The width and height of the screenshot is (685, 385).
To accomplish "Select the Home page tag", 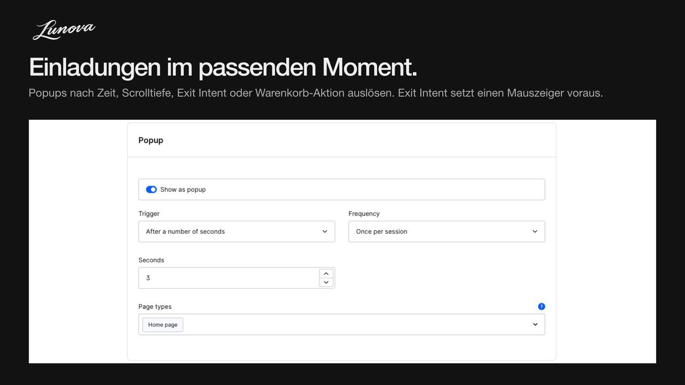I will 163,325.
